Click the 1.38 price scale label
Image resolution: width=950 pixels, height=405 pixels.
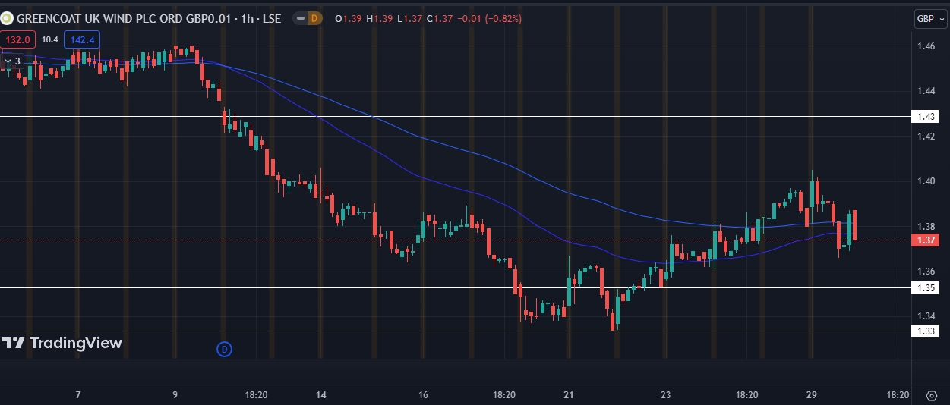pos(926,226)
